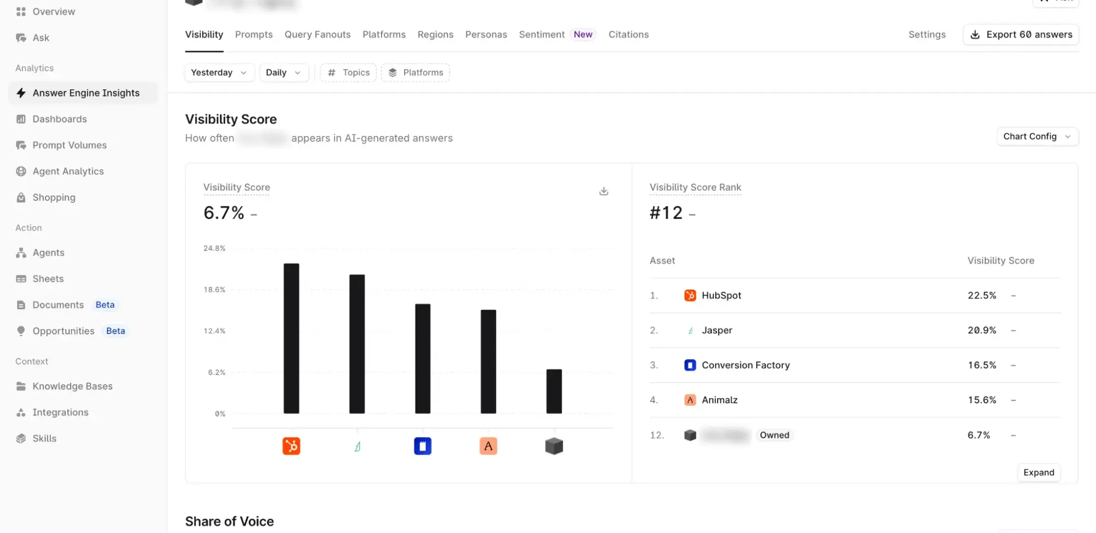Open the Skills layers icon
Screen dimensions: 1096x533
pos(21,439)
